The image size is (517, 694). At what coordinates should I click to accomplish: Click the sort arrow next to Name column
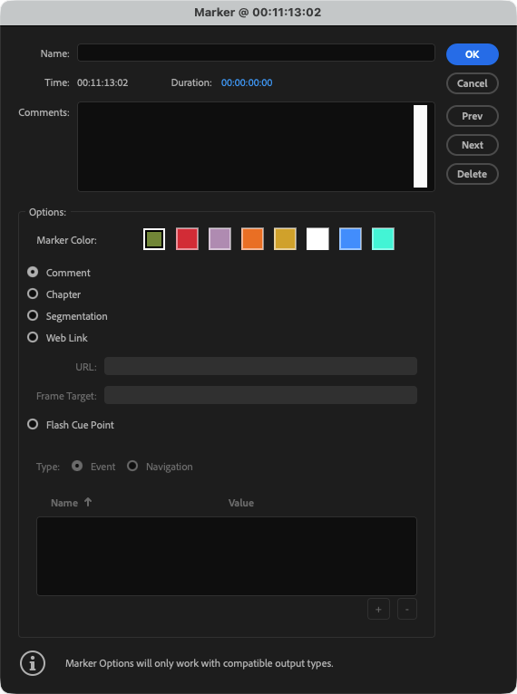click(88, 502)
